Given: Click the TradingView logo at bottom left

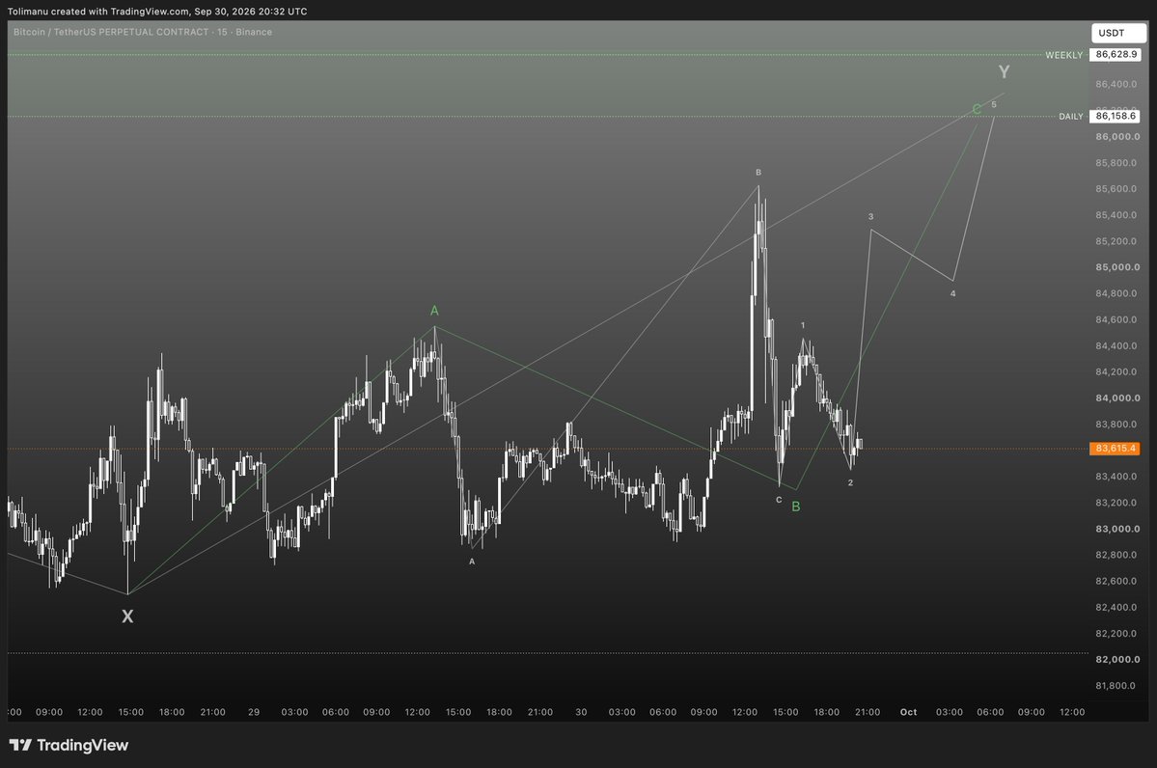Looking at the screenshot, I should coord(69,745).
